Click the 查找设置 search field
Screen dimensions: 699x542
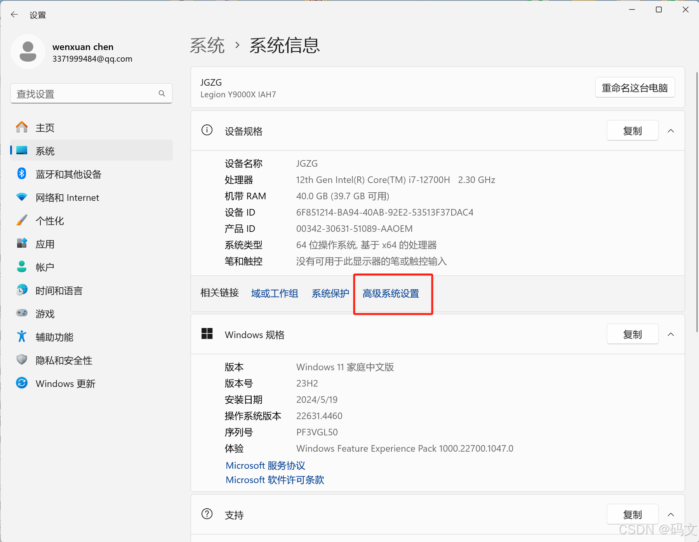(x=91, y=93)
